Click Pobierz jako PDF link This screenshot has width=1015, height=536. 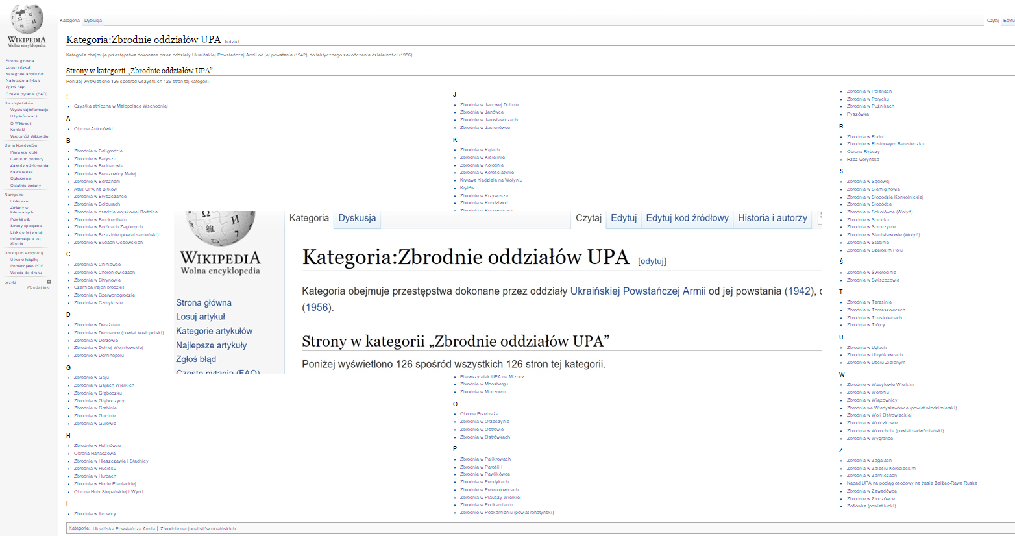[26, 266]
